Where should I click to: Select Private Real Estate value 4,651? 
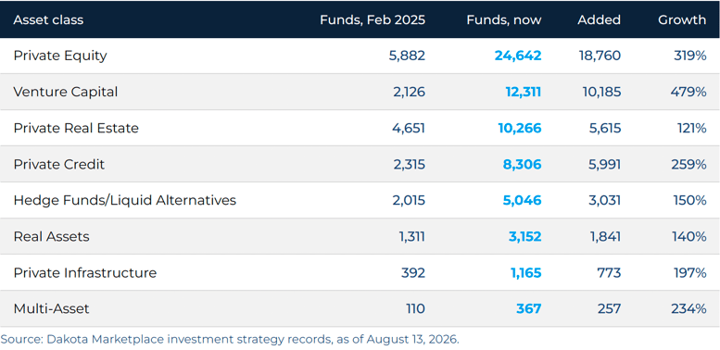[410, 128]
